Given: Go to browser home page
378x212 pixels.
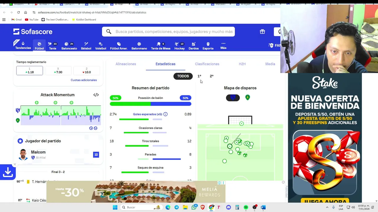Looking at the screenshot, I should [x=25, y=12].
